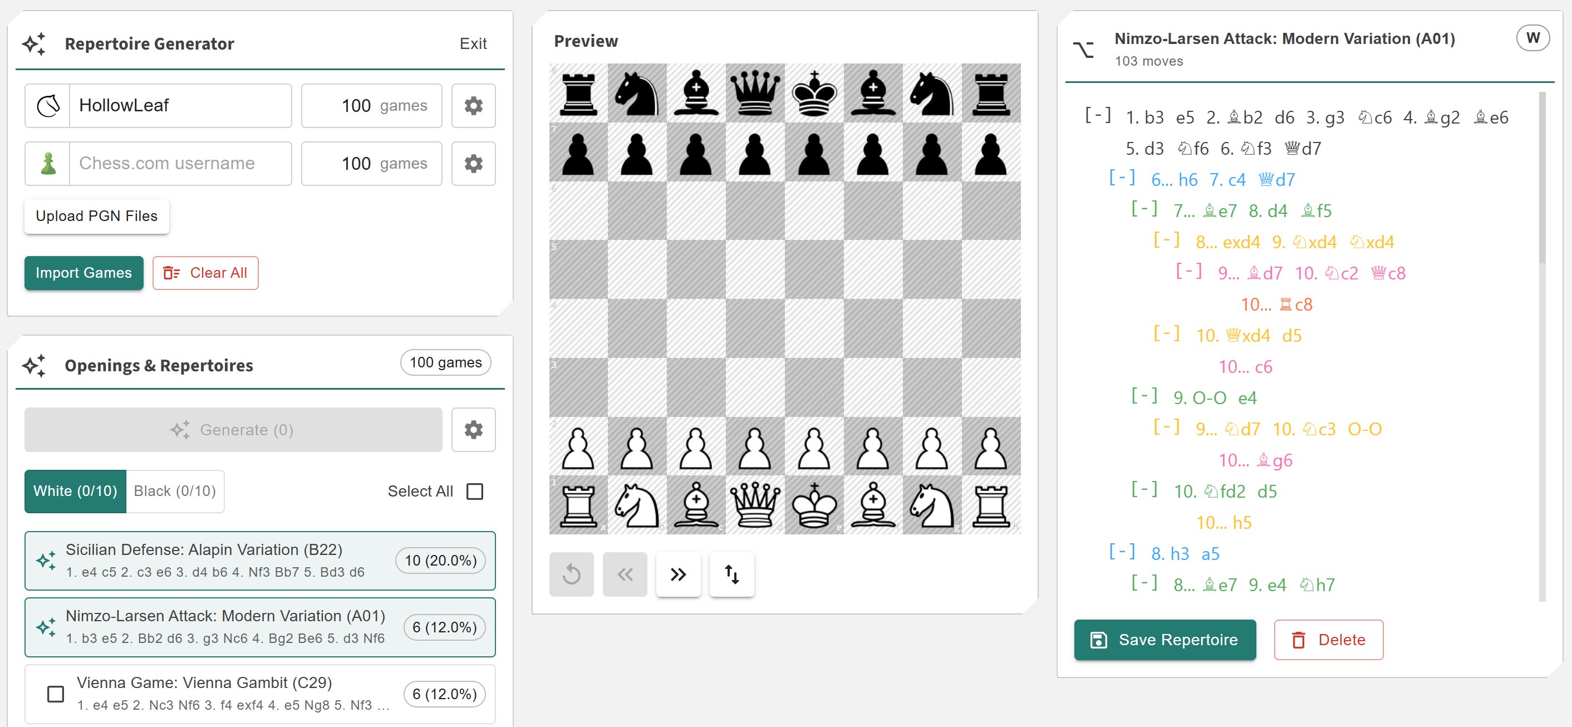1572x727 pixels.
Task: Step back with the double-left chevron
Action: click(624, 574)
